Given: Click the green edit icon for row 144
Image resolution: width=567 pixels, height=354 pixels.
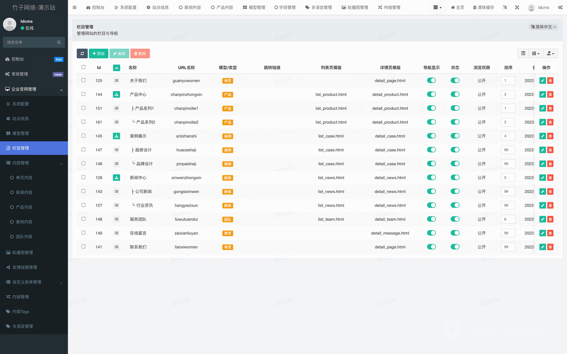Looking at the screenshot, I should point(543,94).
